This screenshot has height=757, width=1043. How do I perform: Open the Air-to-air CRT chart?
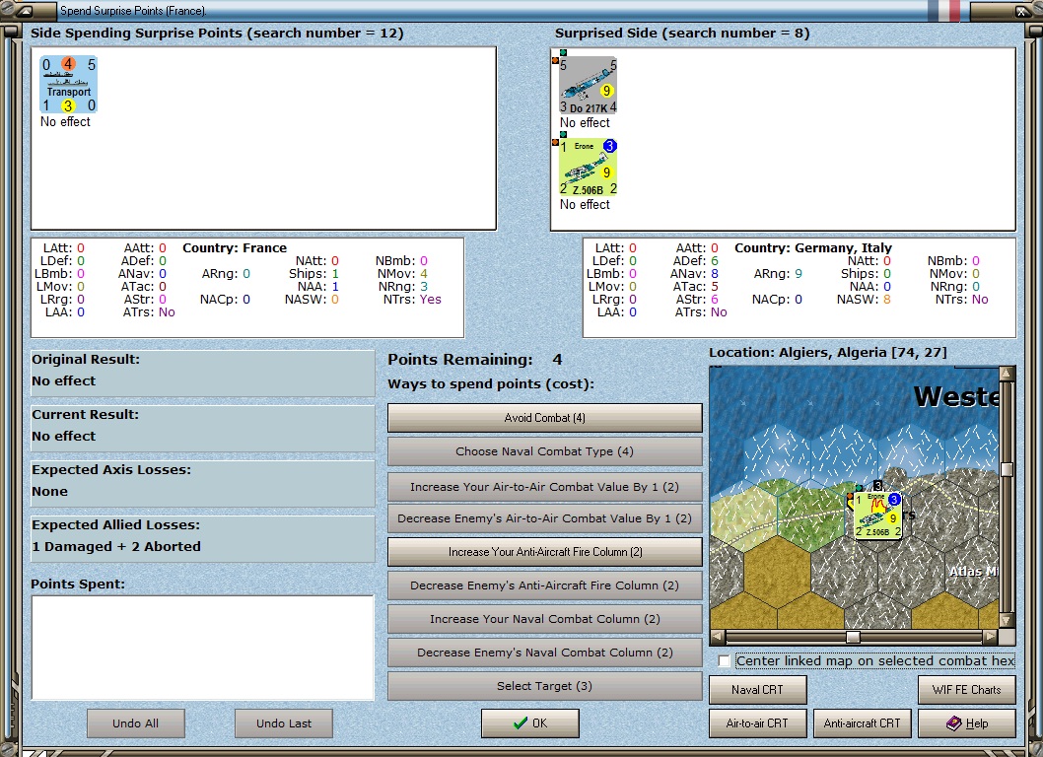[757, 723]
